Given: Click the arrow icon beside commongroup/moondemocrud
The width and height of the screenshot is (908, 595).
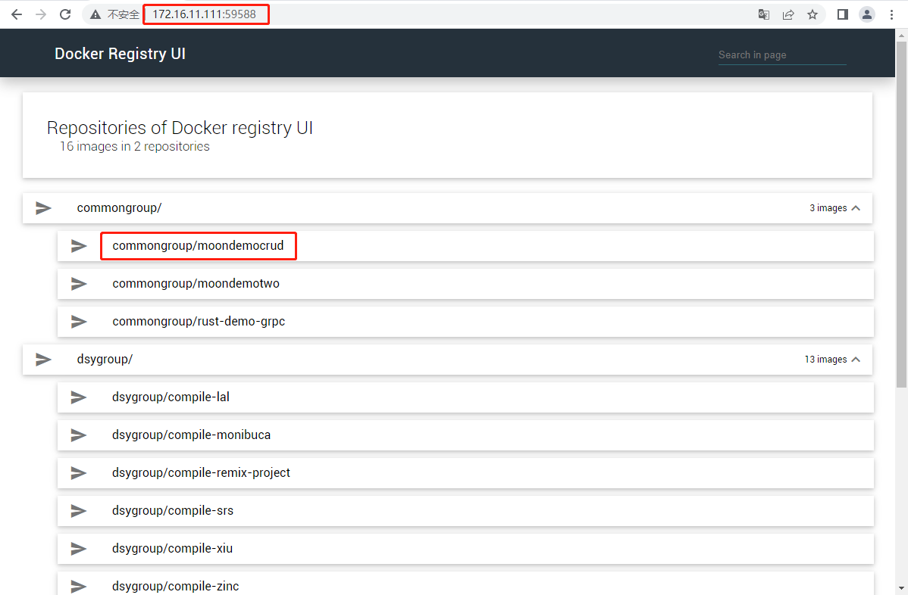Looking at the screenshot, I should click(x=79, y=245).
